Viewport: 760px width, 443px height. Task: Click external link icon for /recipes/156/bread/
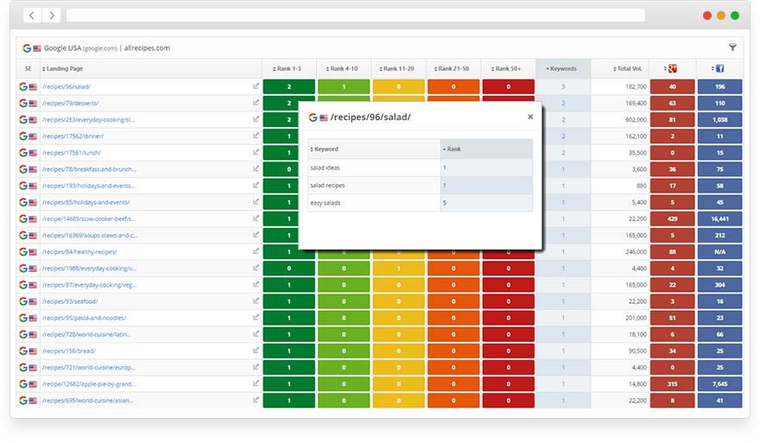[256, 351]
